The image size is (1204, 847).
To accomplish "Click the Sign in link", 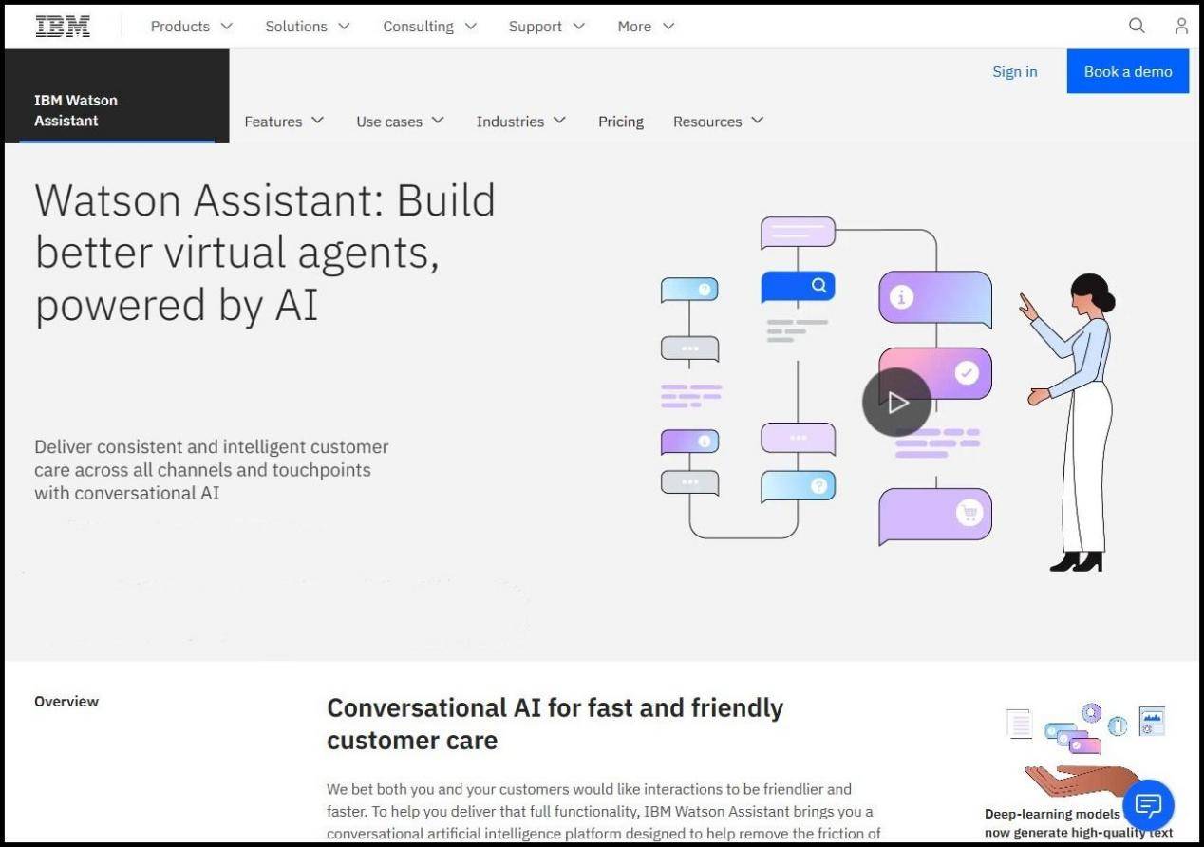I will pyautogui.click(x=1014, y=72).
